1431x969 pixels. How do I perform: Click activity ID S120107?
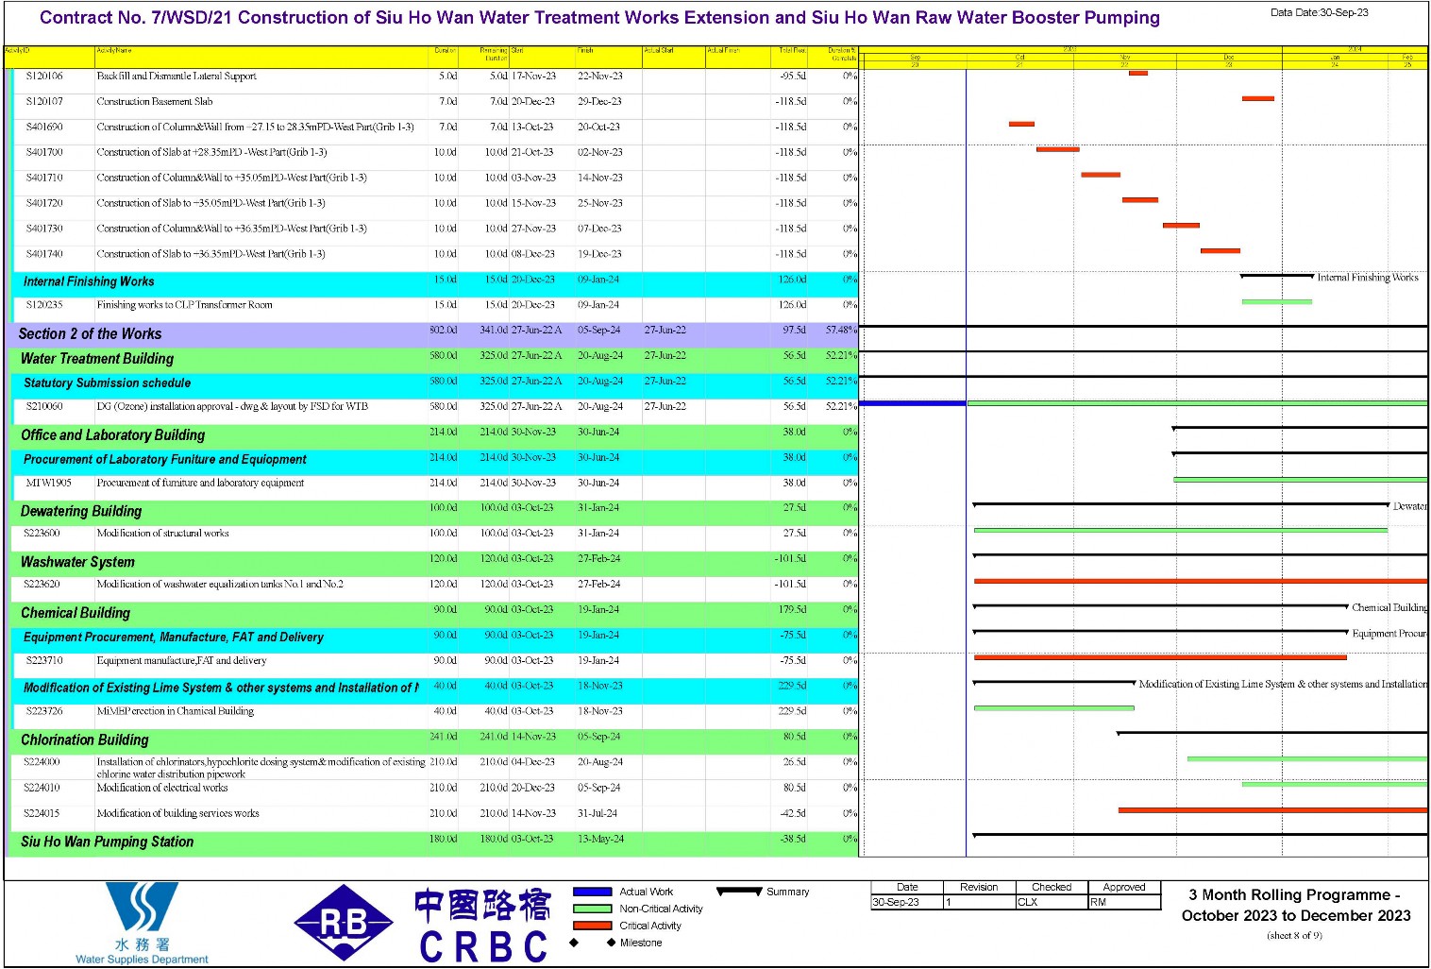[x=44, y=102]
